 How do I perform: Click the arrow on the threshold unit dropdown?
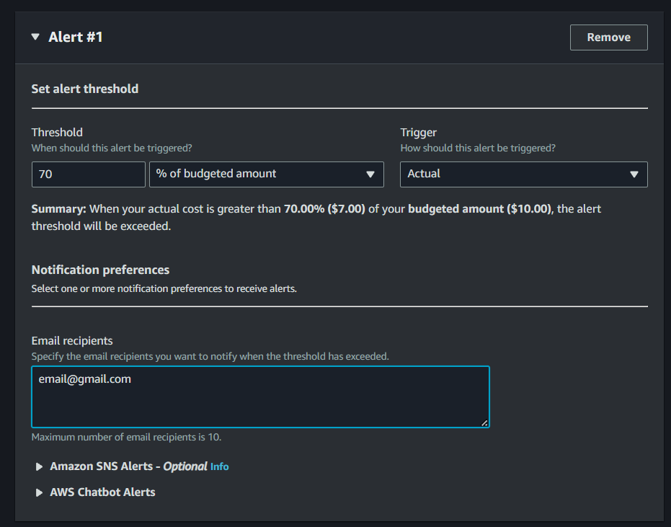tap(370, 174)
